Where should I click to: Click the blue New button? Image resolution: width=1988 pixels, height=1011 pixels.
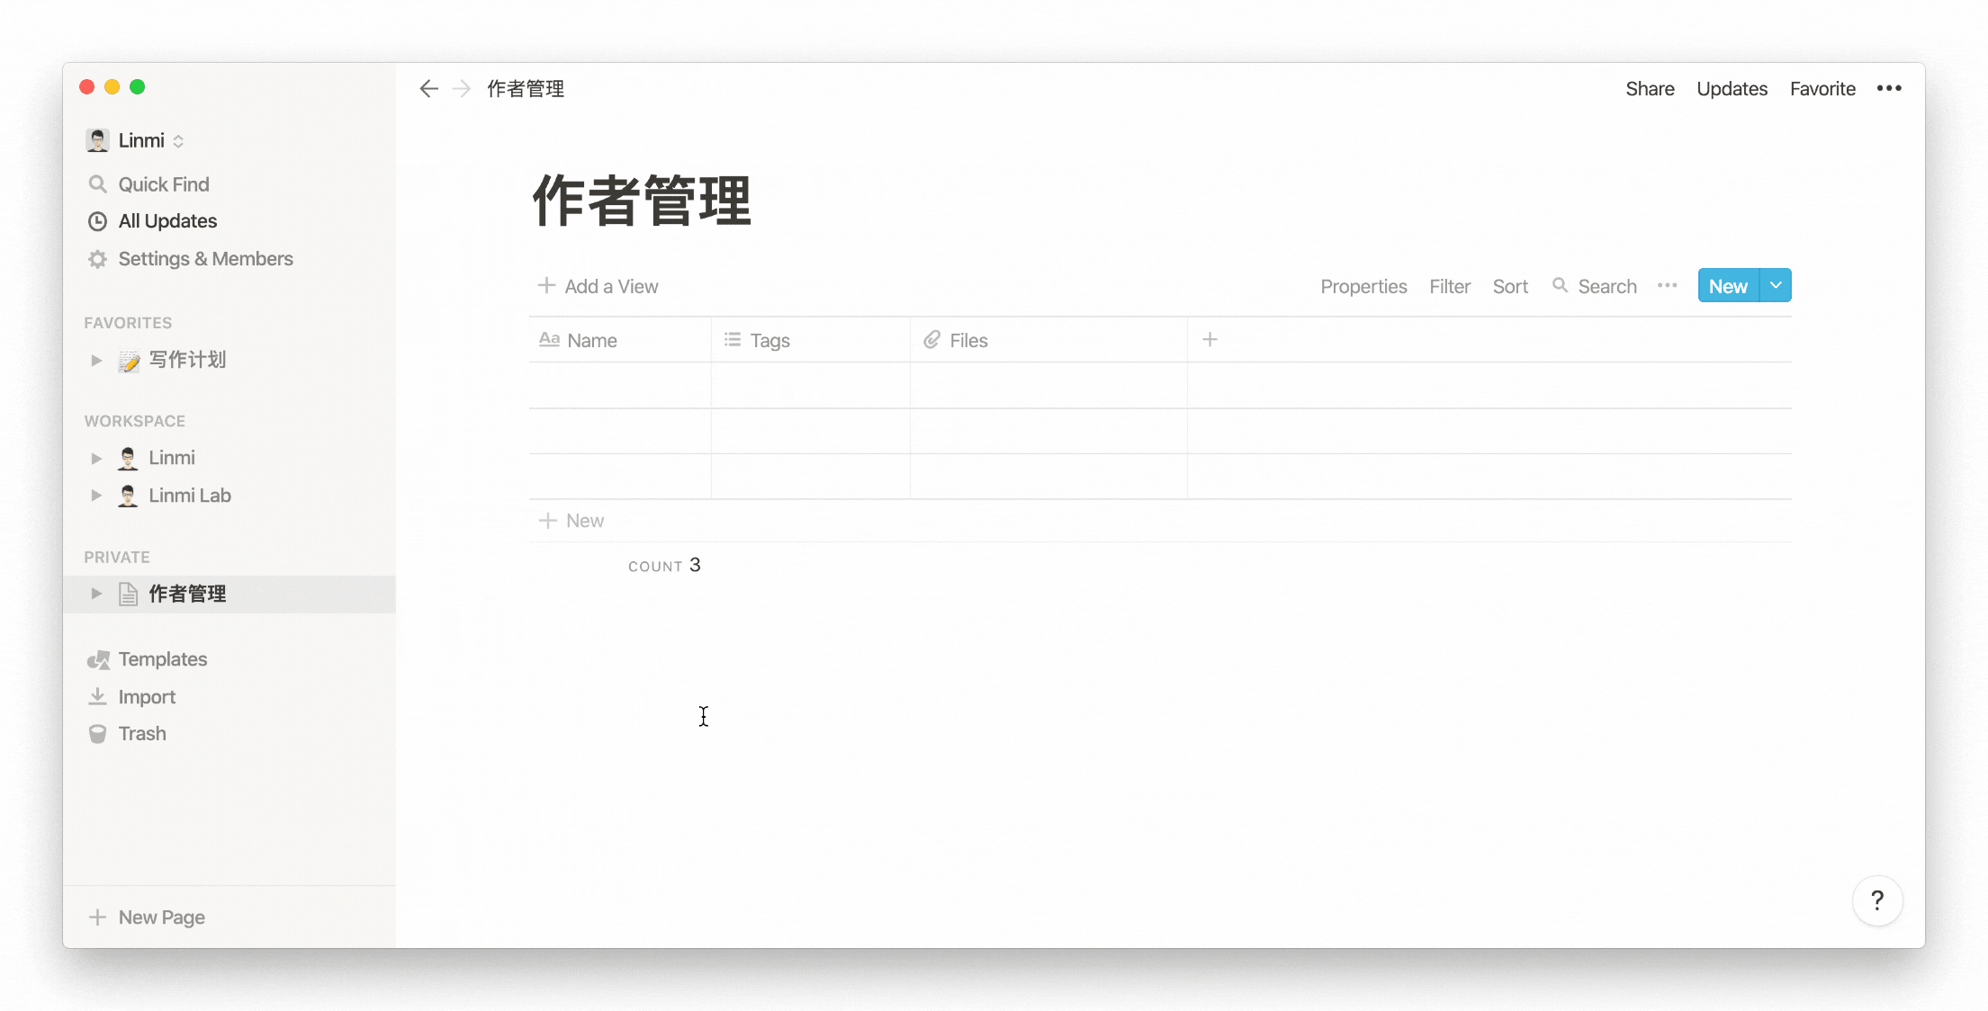tap(1728, 285)
